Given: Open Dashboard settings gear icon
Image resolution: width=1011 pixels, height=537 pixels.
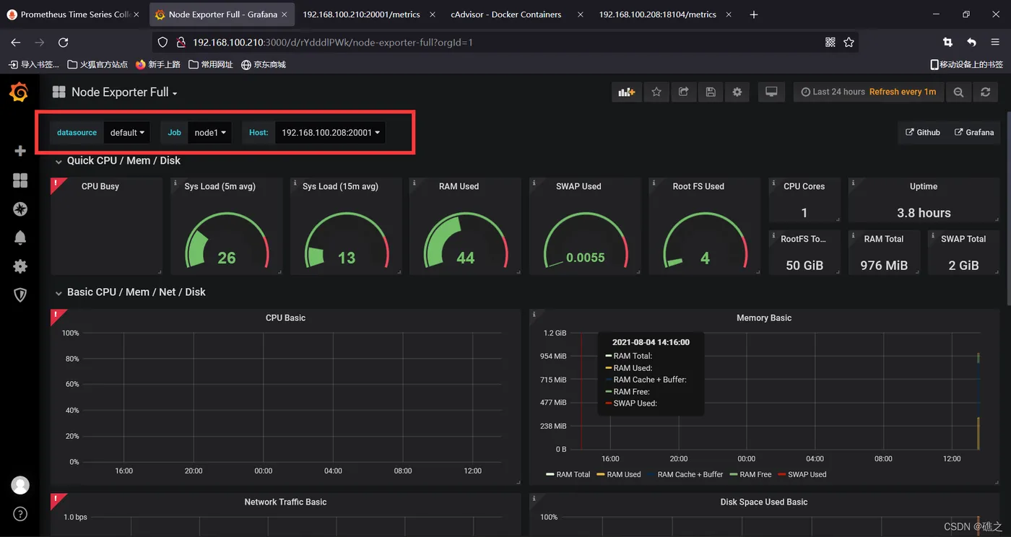Looking at the screenshot, I should 737,92.
